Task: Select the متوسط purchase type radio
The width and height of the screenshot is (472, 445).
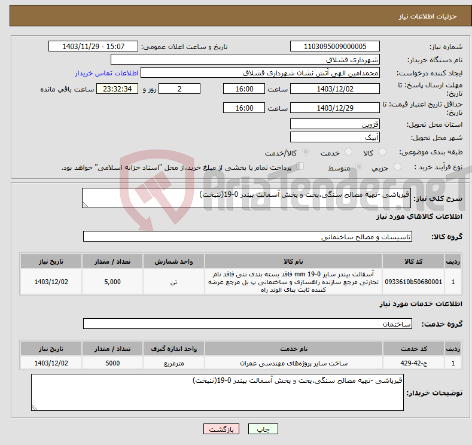Action: 359,167
